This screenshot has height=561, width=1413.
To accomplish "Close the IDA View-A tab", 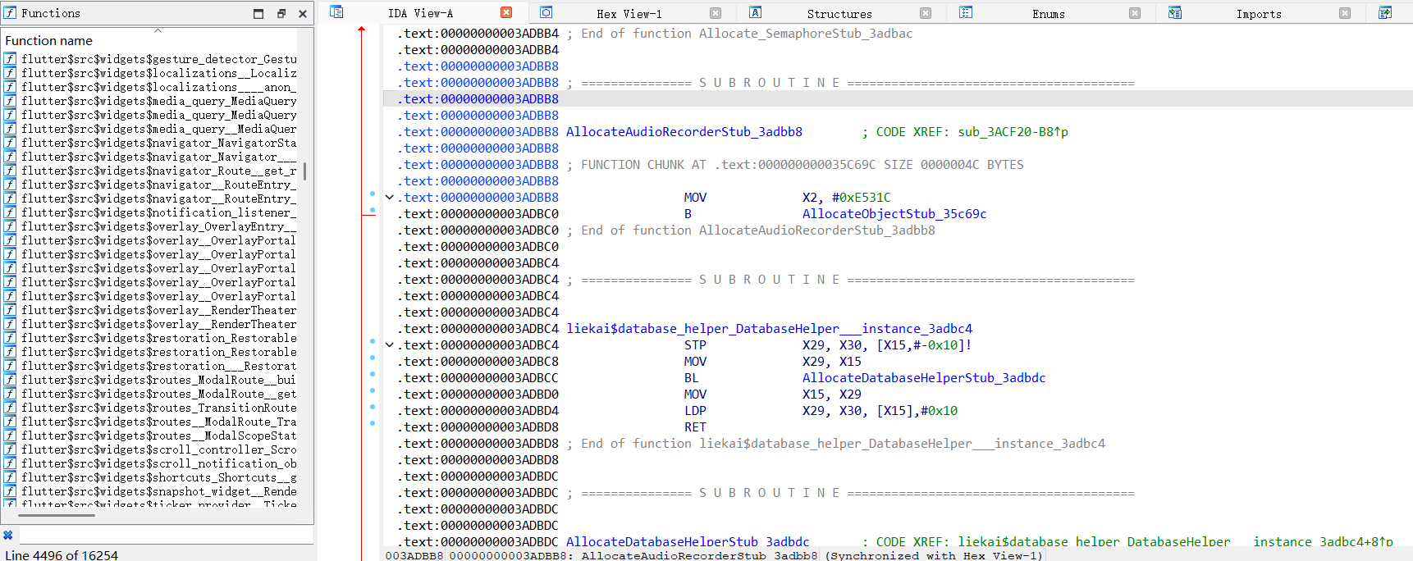I will point(506,12).
